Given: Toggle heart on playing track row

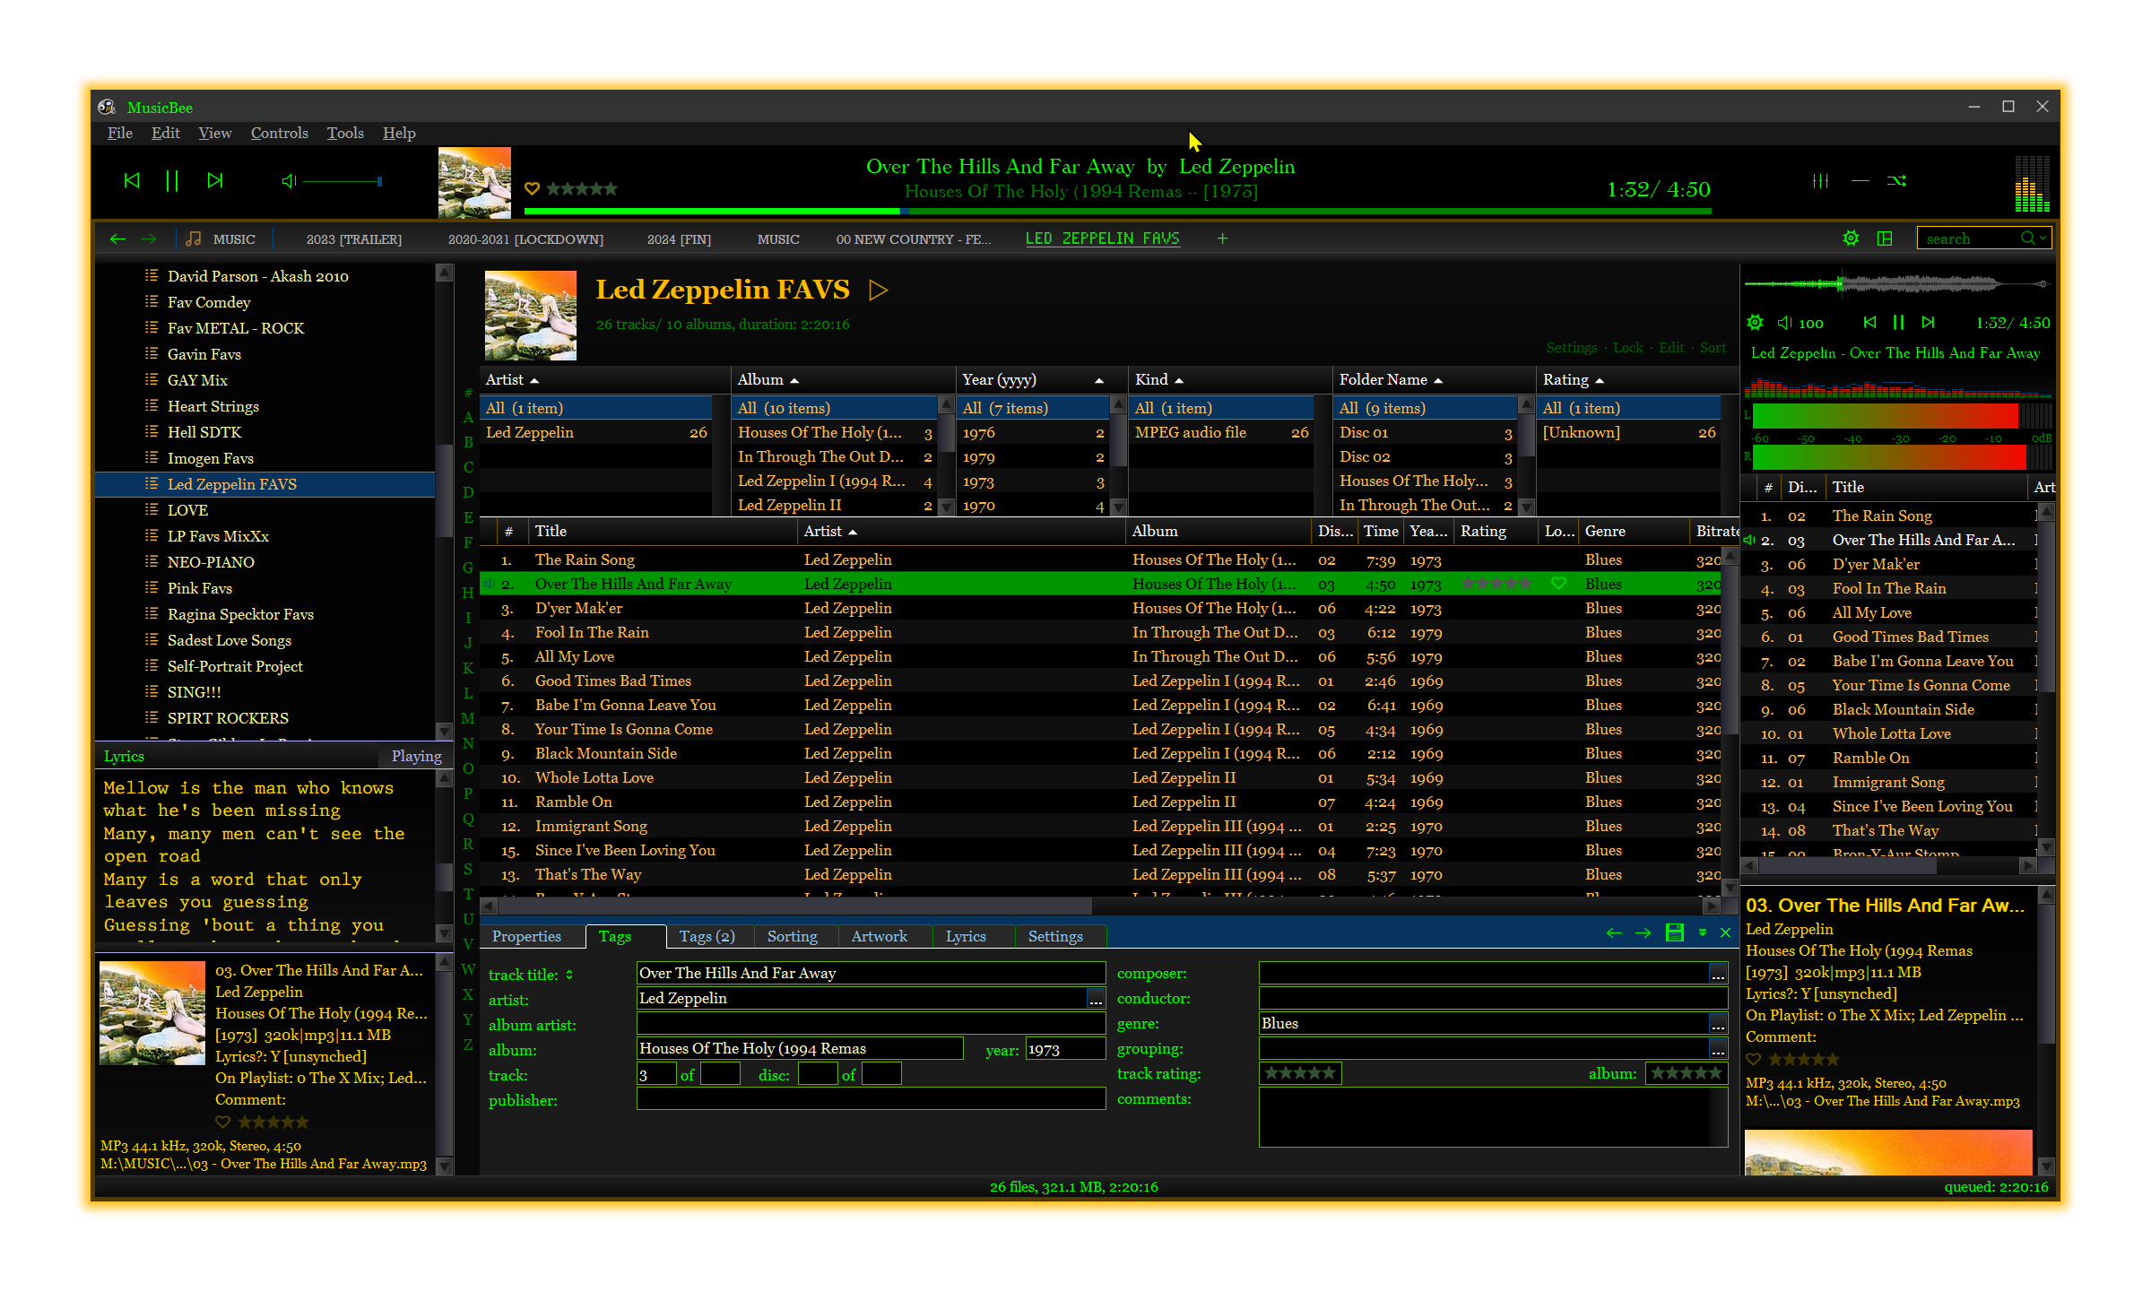Looking at the screenshot, I should coord(1559,584).
